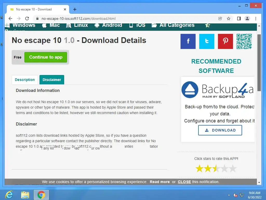Close the No escape 10 tab
Screen dimensions: 266x200
[65, 9]
